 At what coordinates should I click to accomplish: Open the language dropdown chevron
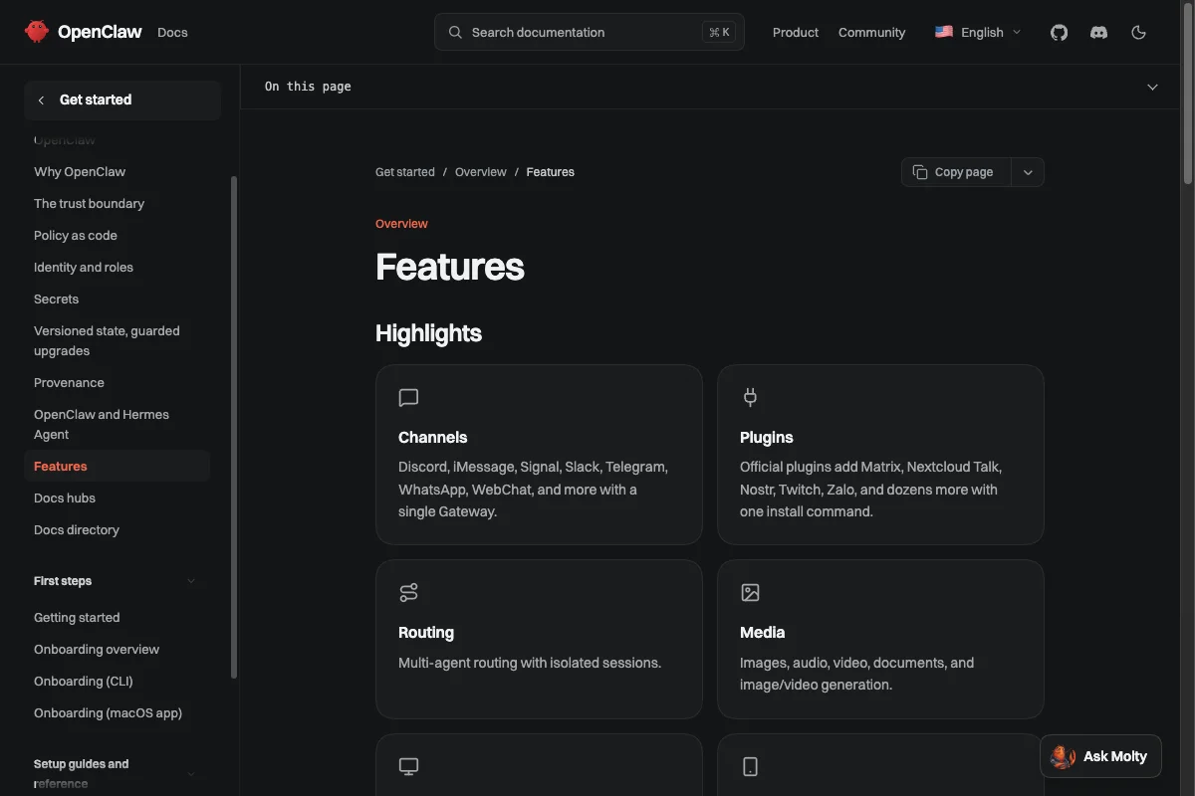1017,32
